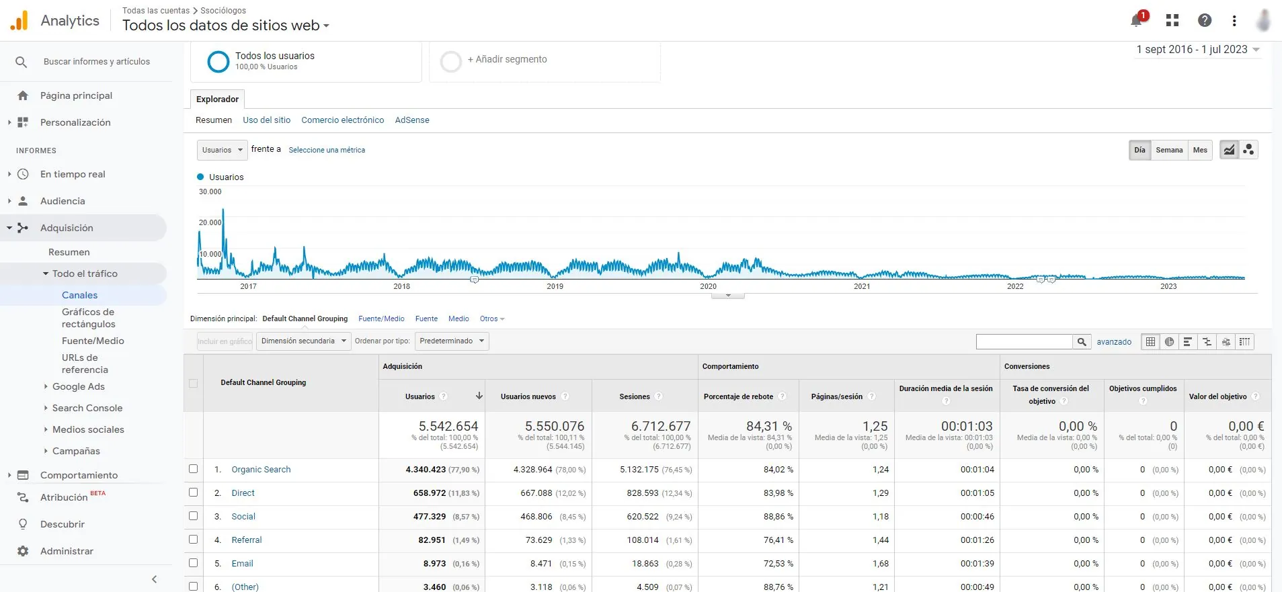Tick the Organic Search row checkbox

(x=194, y=469)
